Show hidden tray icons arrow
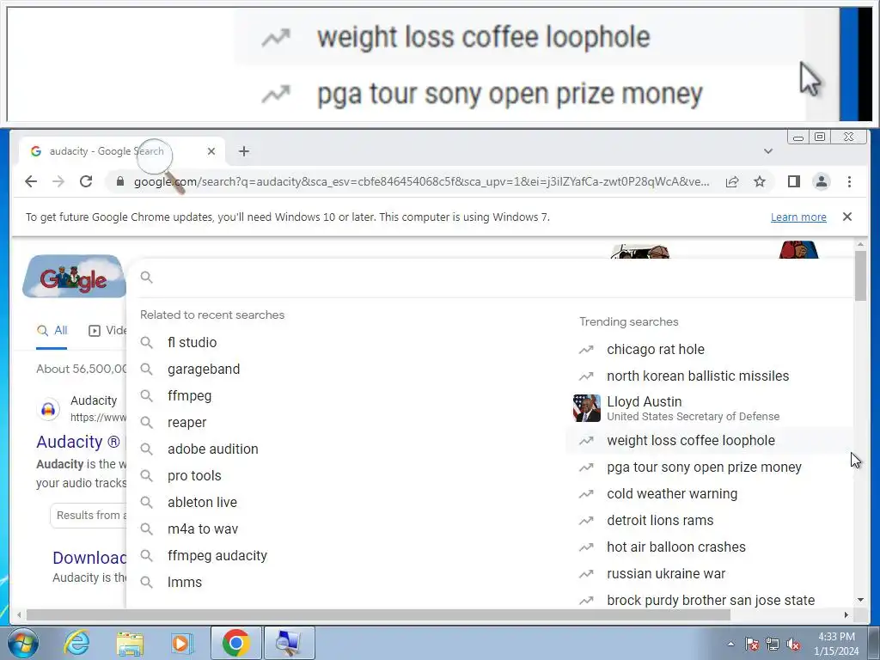Screen dimensions: 880x660 pyautogui.click(x=730, y=645)
